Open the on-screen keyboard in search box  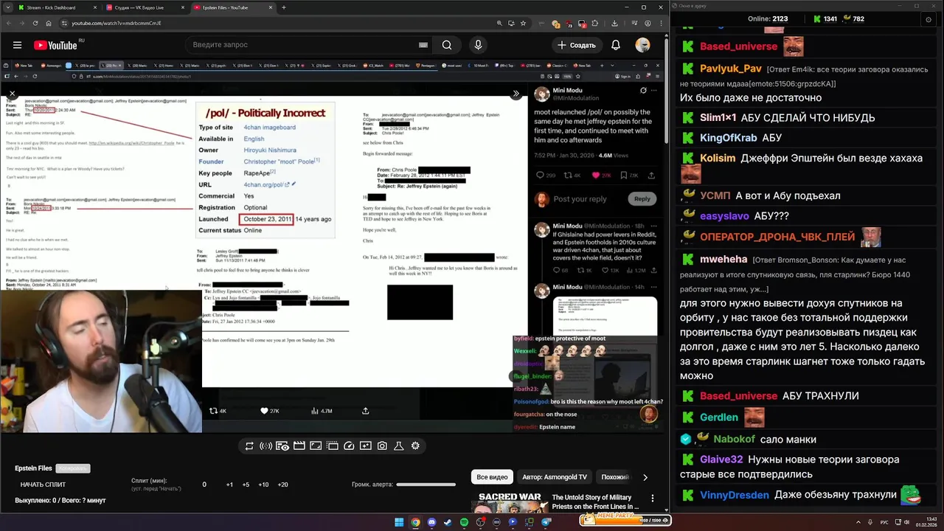click(423, 45)
